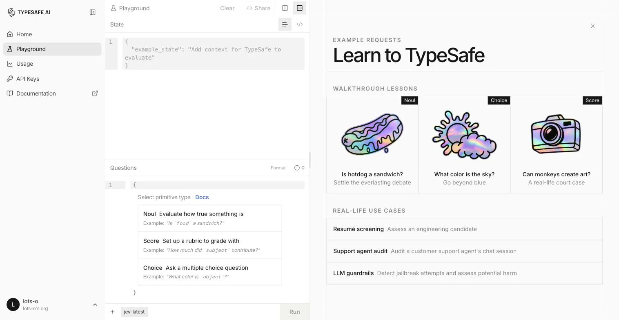This screenshot has height=320, width=619.
Task: Click the external link icon beside Documentation
Action: (x=95, y=93)
